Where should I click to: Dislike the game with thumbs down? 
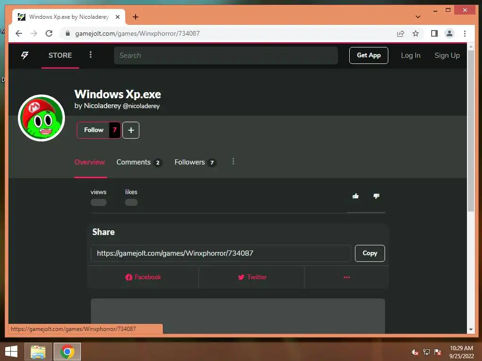376,196
